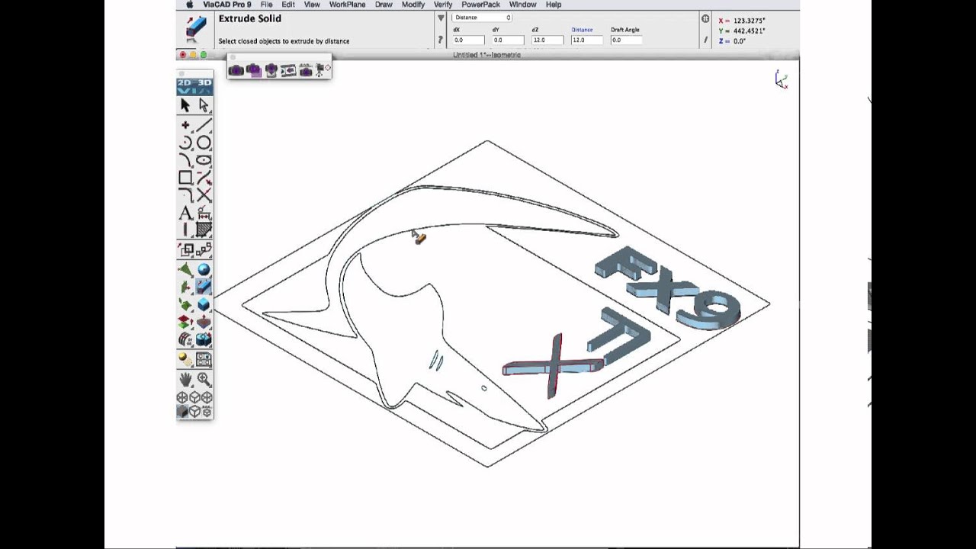Open the Distance extrude option dropdown
Screen dimensions: 976x549
(481, 18)
